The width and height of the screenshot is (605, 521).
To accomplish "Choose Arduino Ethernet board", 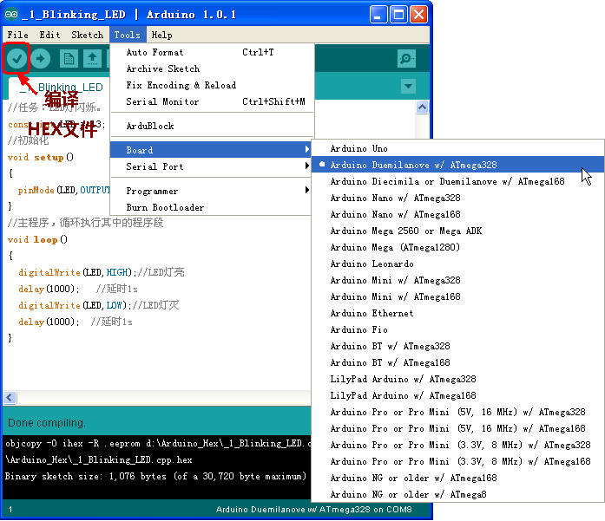I will tap(457, 313).
